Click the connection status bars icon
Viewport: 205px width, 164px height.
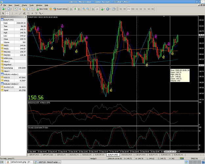click(182, 158)
